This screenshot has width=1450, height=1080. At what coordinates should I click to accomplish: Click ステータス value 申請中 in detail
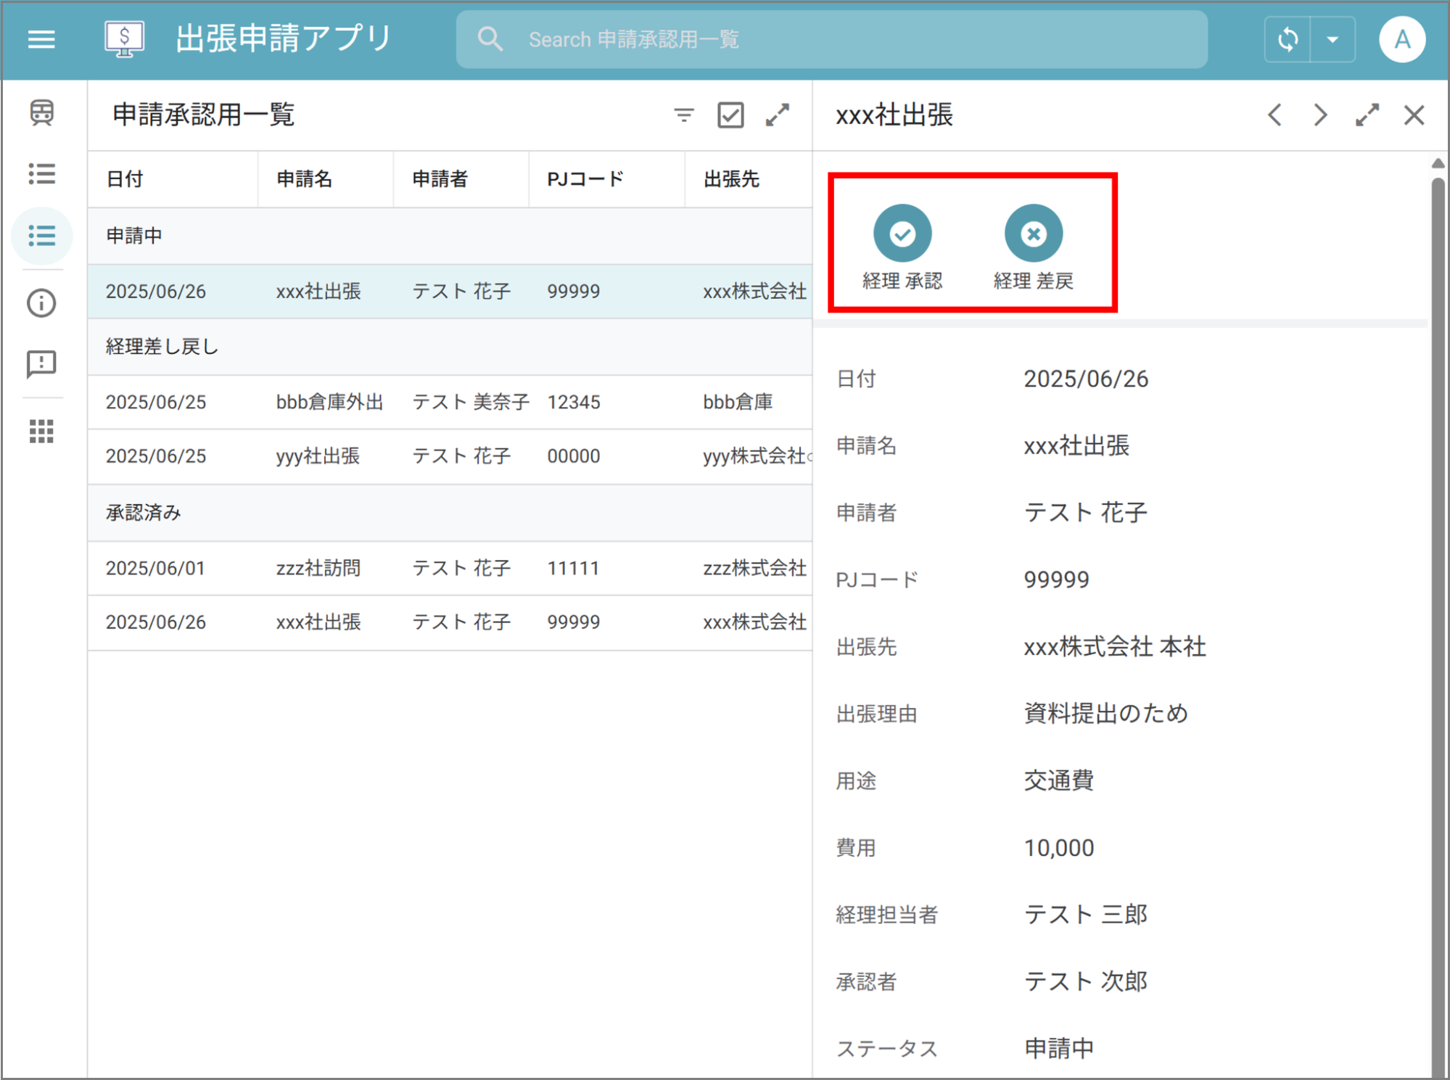pos(1059,1049)
